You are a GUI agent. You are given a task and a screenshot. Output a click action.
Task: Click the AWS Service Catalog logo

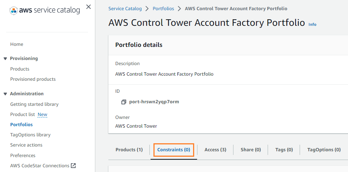pyautogui.click(x=45, y=10)
